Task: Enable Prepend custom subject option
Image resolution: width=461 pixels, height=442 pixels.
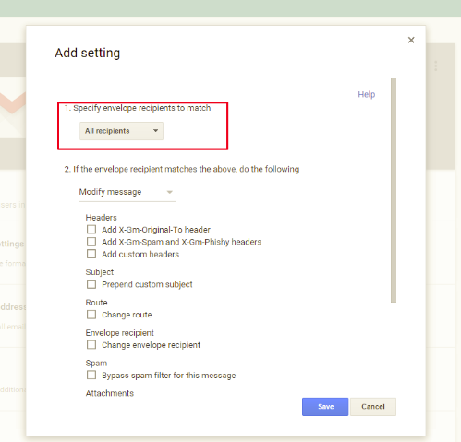Action: 91,284
